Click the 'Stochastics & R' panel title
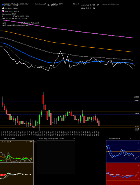This screenshot has width=140, height=185. (x=115, y=138)
